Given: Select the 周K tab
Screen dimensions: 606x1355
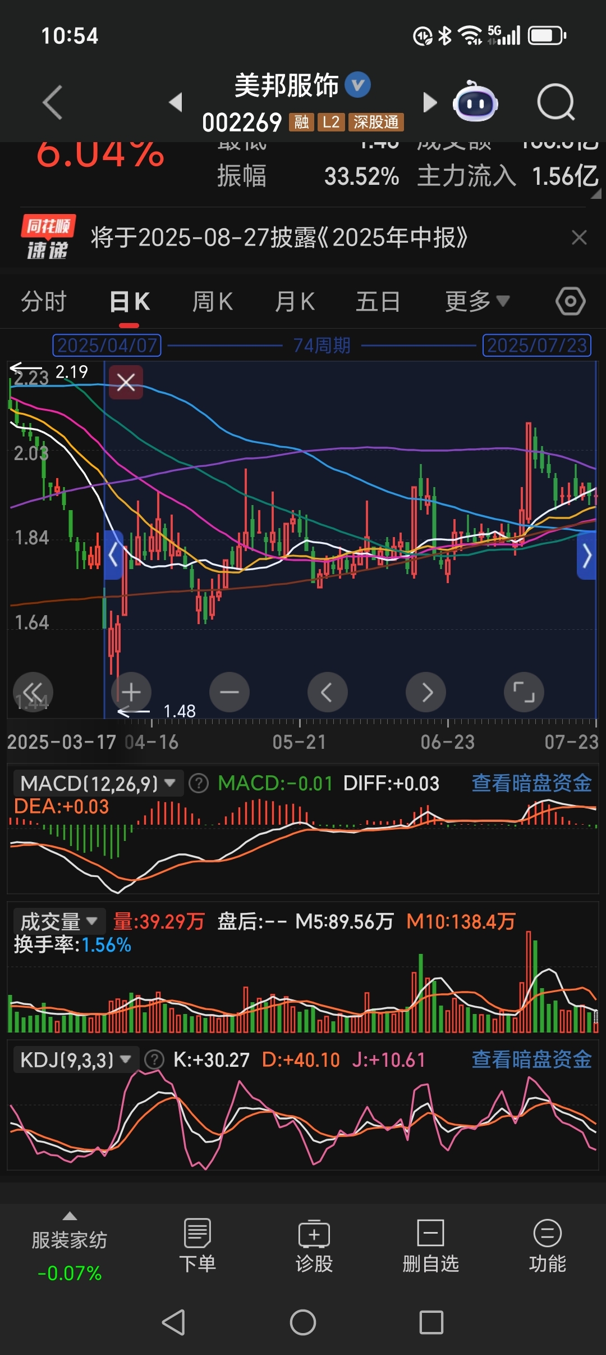Looking at the screenshot, I should coord(212,302).
